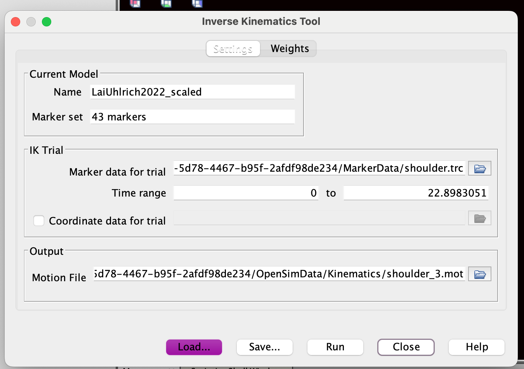
Task: Click the model Name field LaiUhlrich2022_scaled
Action: (x=193, y=92)
